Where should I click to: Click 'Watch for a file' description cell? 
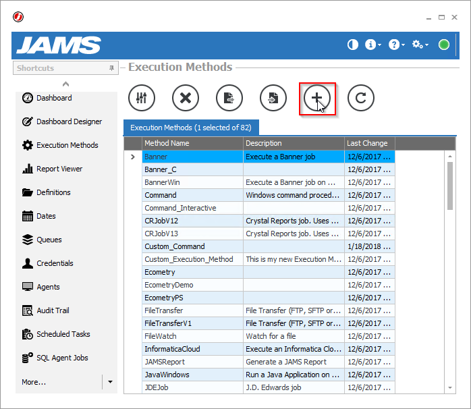click(x=294, y=336)
